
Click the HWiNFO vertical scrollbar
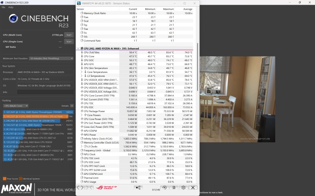(198, 67)
